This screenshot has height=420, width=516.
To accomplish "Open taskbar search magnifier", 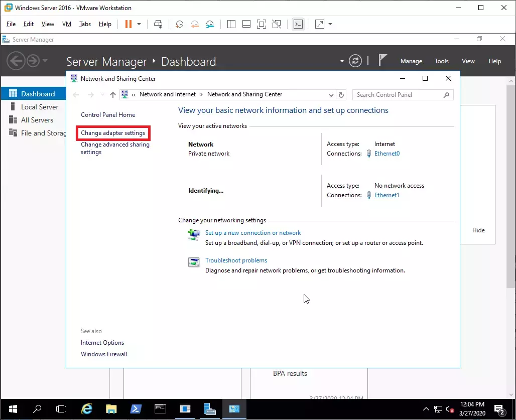I will pos(37,409).
